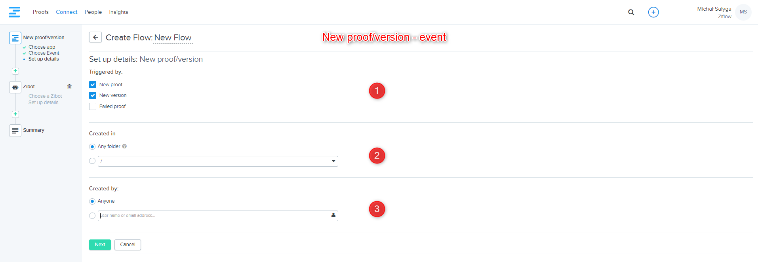758x262 pixels.
Task: Enable the Failed proof checkbox
Action: 93,106
